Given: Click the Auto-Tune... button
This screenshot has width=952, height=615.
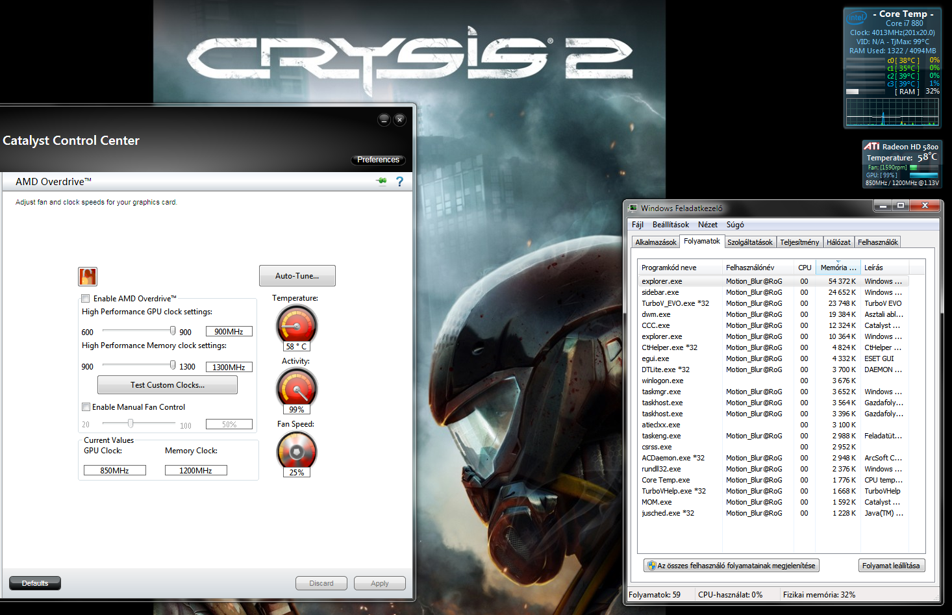Looking at the screenshot, I should point(297,276).
